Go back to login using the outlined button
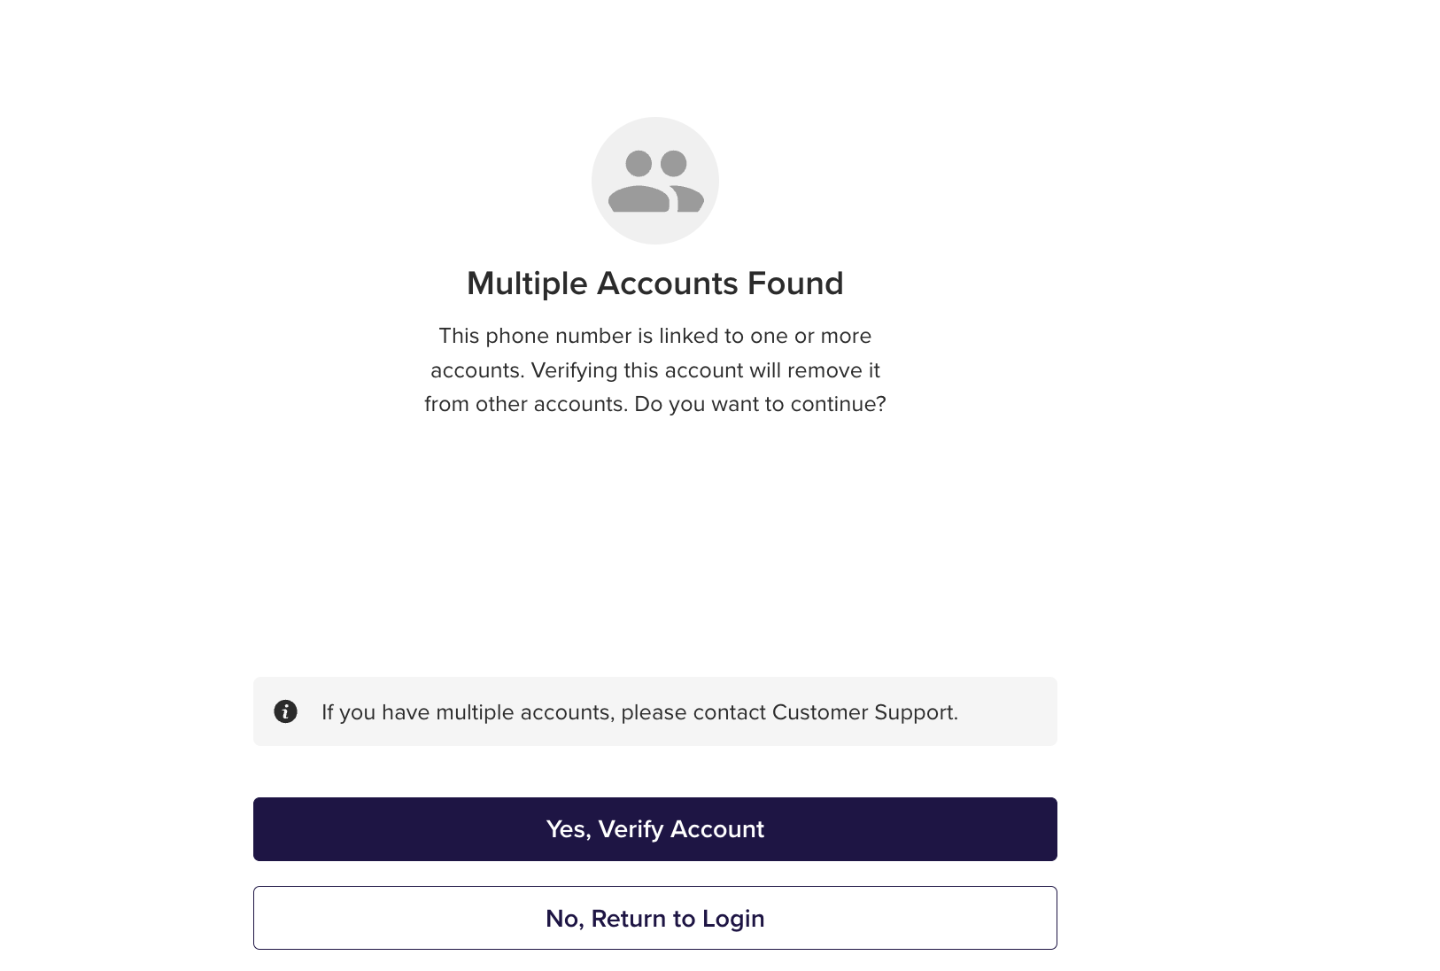The width and height of the screenshot is (1440, 971). click(654, 918)
